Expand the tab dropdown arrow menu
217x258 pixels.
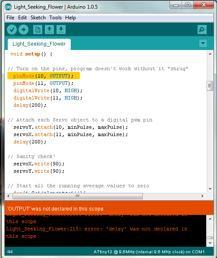[203, 44]
